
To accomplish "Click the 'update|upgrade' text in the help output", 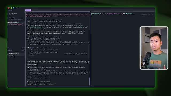I will 35,54.
